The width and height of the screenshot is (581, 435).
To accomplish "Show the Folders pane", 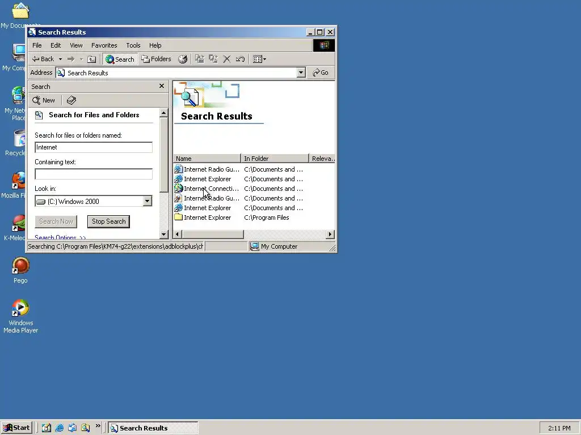I will point(156,59).
